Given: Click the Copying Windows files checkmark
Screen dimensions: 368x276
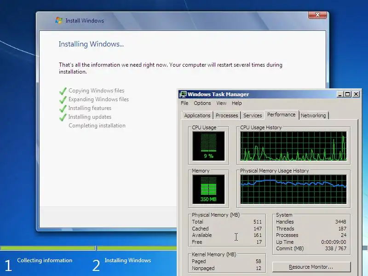Looking at the screenshot, I should coord(63,91).
